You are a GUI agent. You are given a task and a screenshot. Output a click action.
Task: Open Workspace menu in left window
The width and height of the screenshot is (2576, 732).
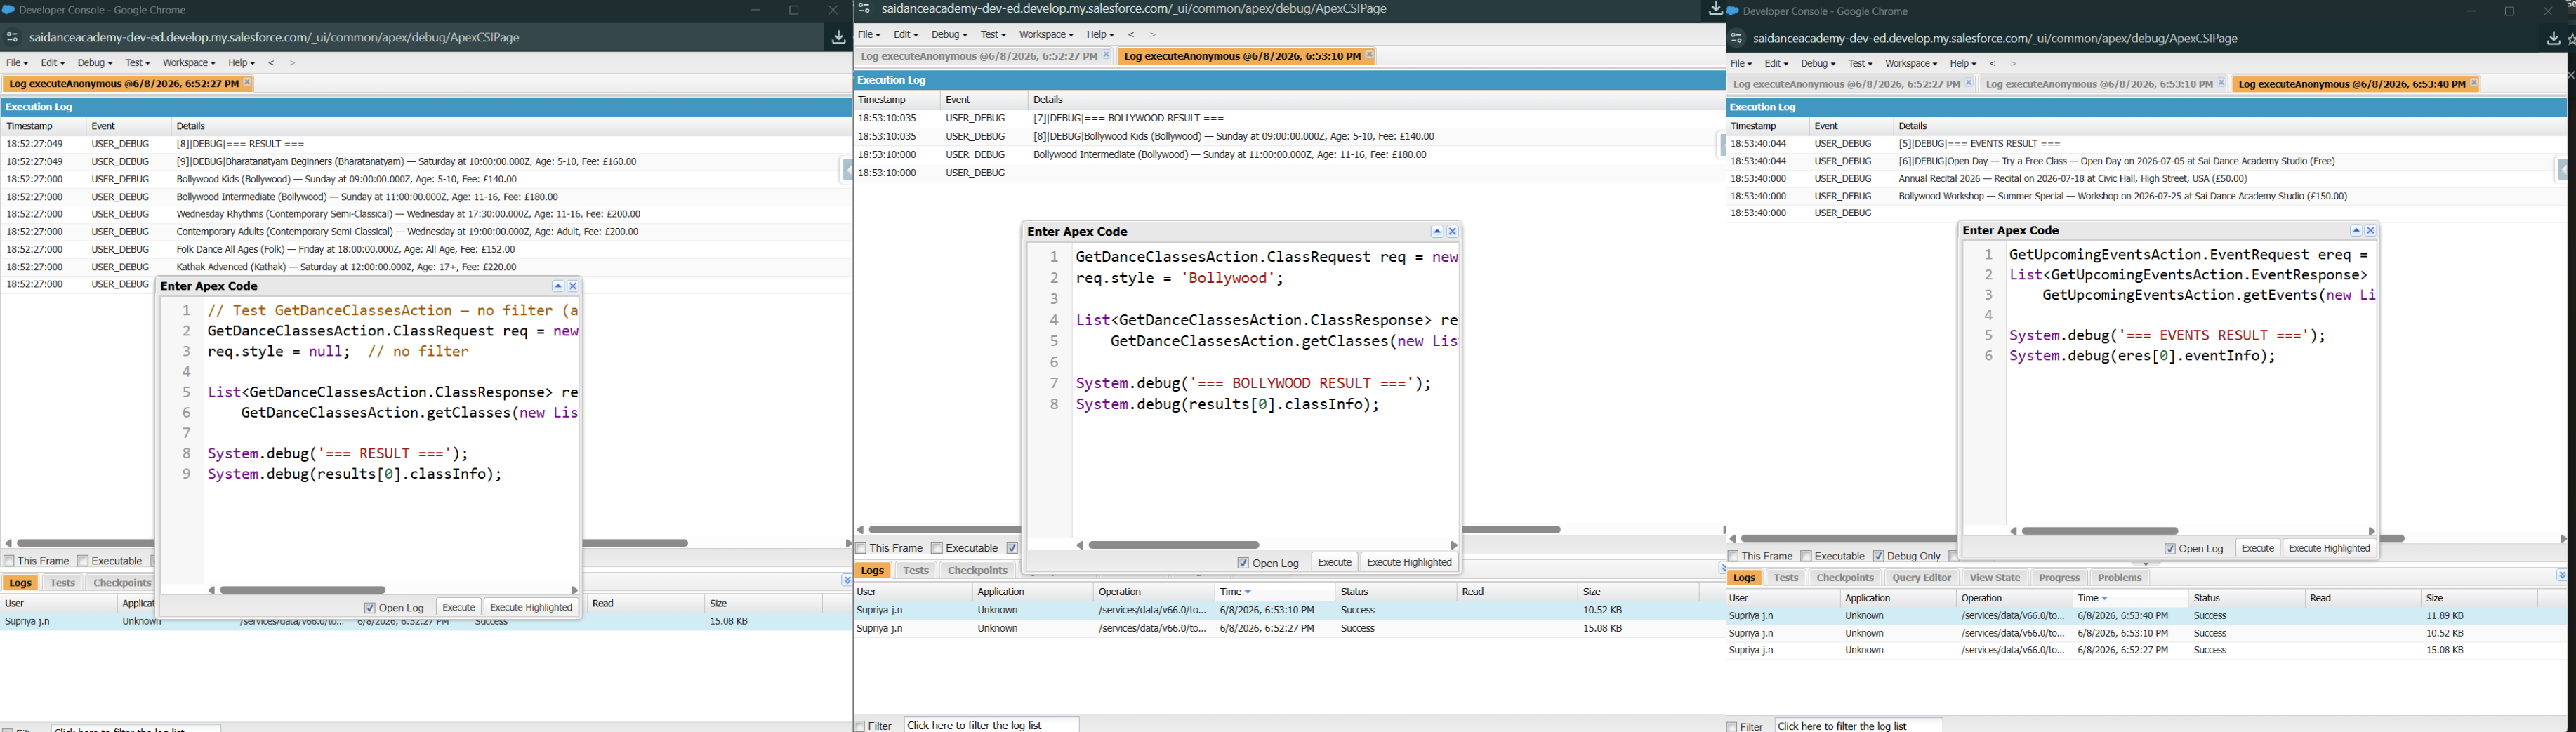pos(189,63)
